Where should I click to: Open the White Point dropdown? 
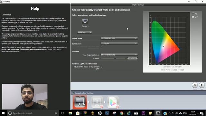pos(119,38)
